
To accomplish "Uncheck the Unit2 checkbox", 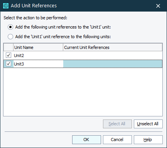I will pyautogui.click(x=8, y=55).
